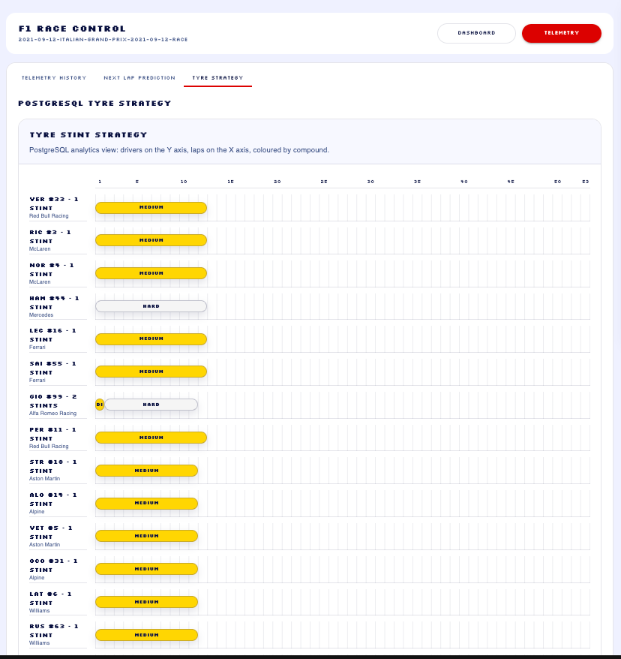Click VER #33's Medium stint bar
This screenshot has height=659, width=621.
pyautogui.click(x=151, y=208)
